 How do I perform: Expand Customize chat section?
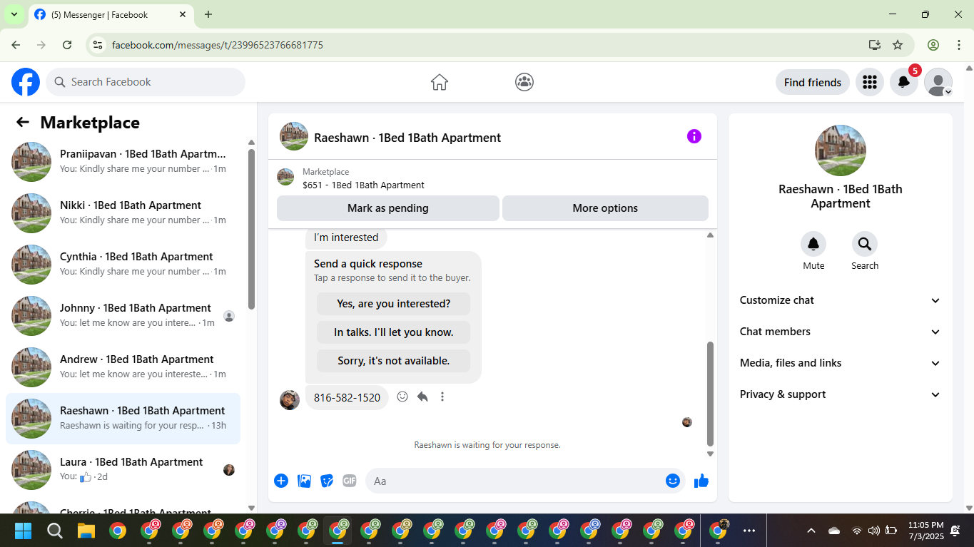pos(841,300)
